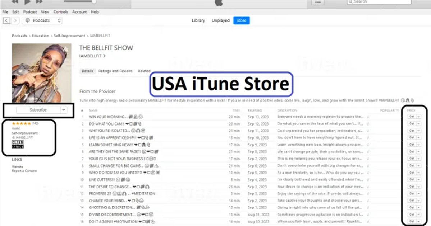Open the list view icon near search
This screenshot has height=226, width=431.
[318, 2]
